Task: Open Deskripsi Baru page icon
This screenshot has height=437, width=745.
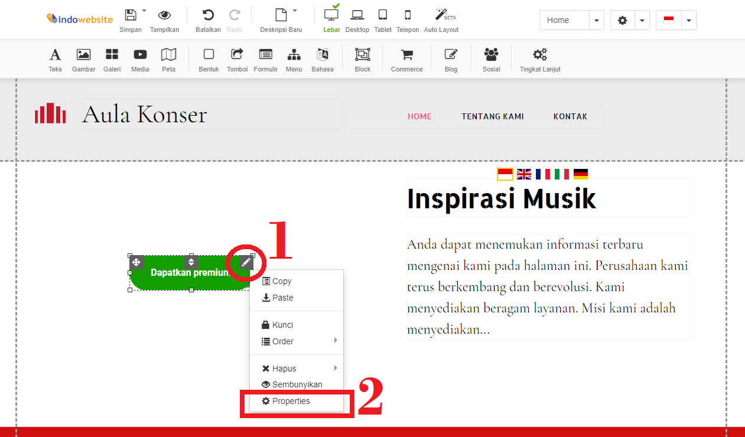Action: pyautogui.click(x=281, y=15)
